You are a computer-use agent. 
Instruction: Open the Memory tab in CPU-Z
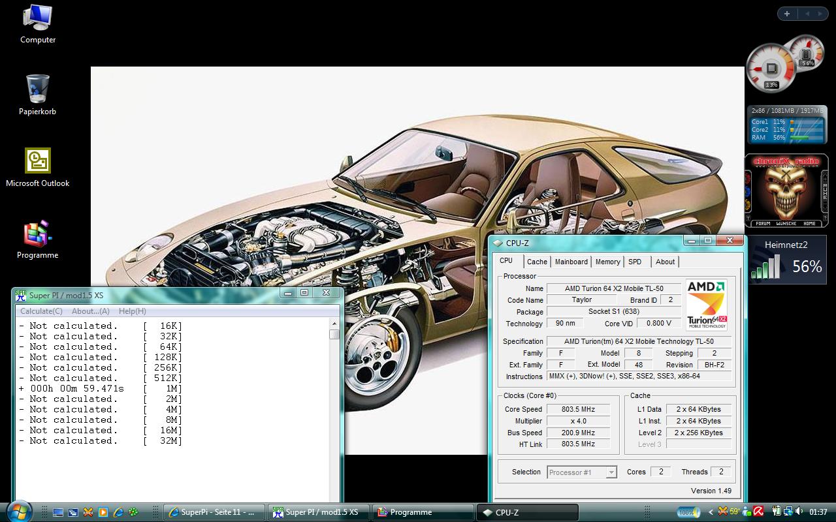pyautogui.click(x=607, y=262)
